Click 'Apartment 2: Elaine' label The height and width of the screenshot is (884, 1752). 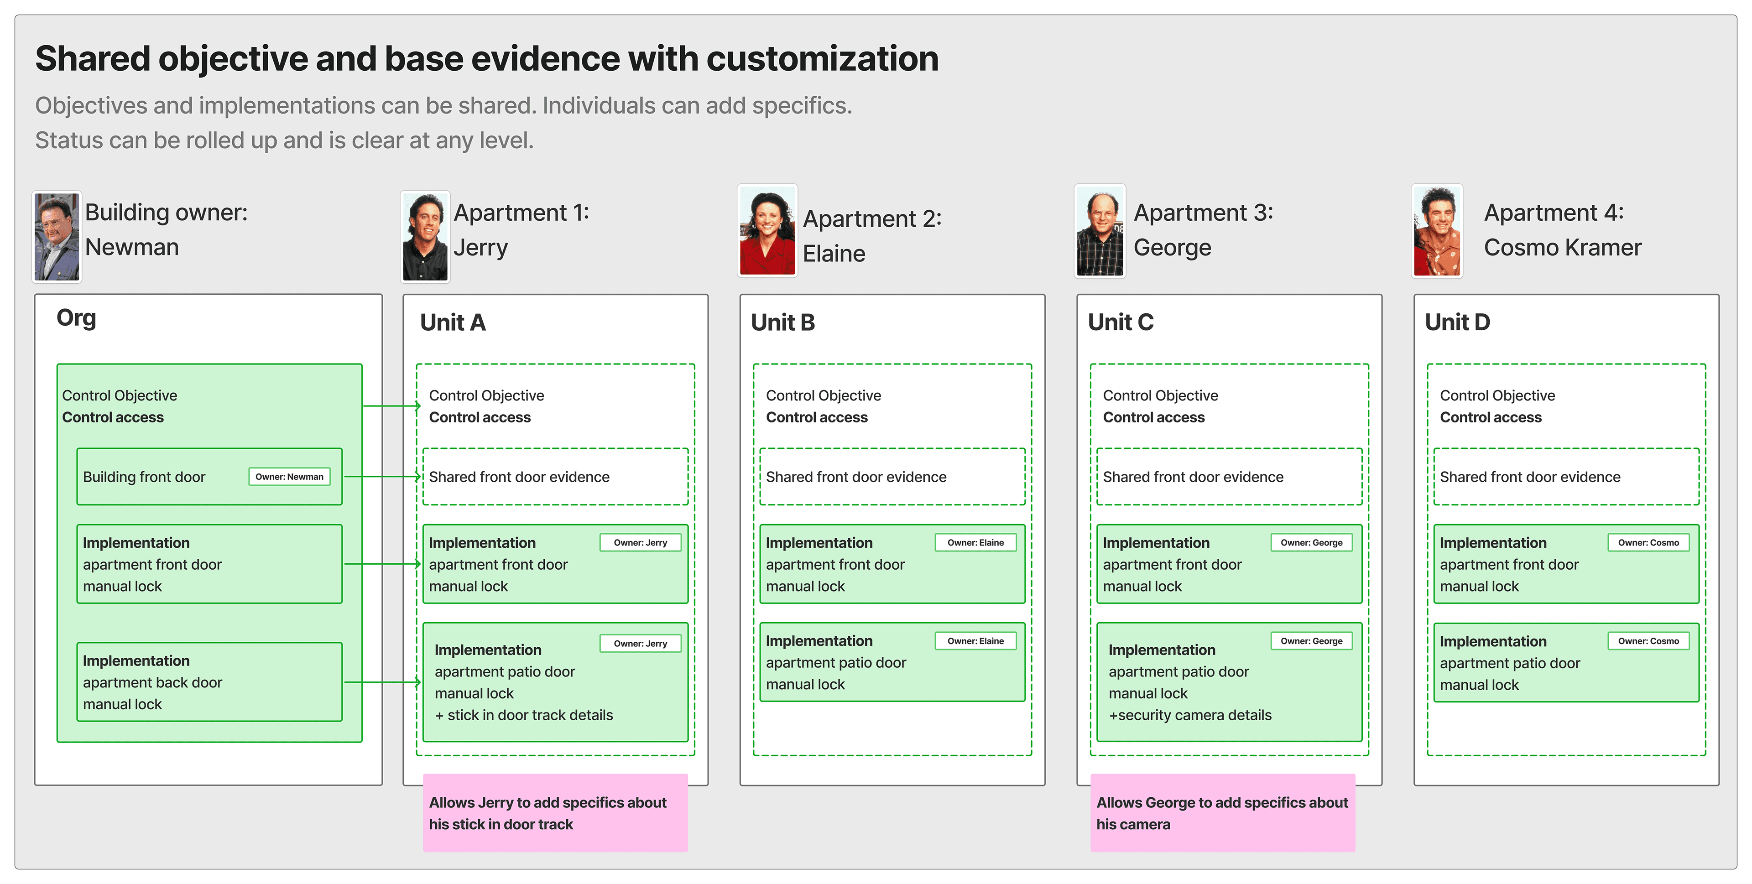pyautogui.click(x=872, y=236)
